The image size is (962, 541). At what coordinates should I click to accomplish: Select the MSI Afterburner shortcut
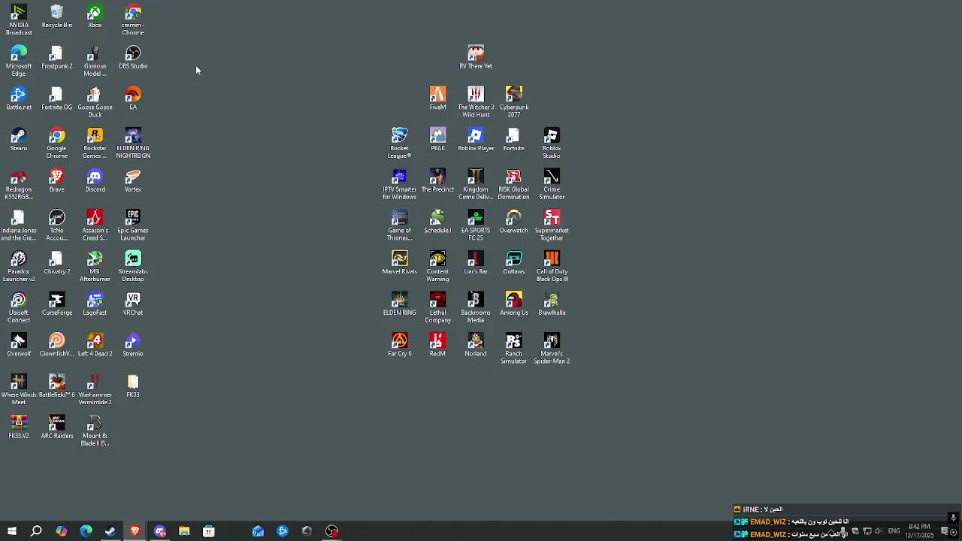point(95,267)
